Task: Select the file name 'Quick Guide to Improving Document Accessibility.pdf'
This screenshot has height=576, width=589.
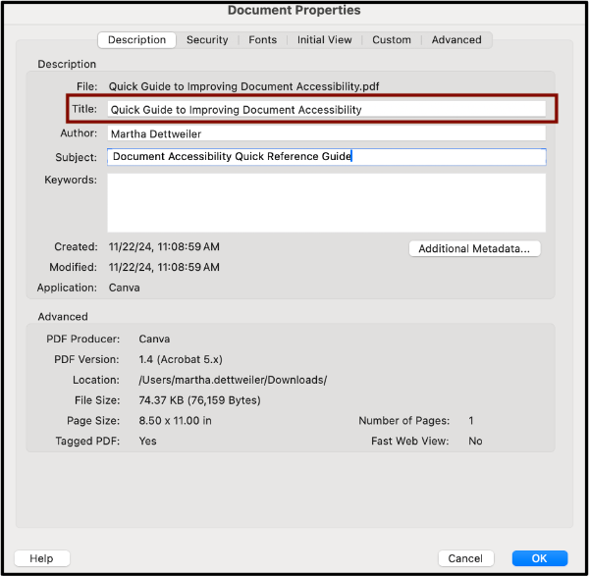Action: coord(243,86)
